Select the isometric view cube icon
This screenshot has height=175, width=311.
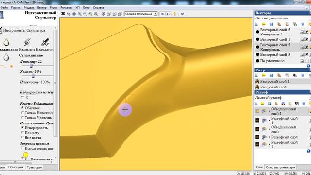pos(103,14)
